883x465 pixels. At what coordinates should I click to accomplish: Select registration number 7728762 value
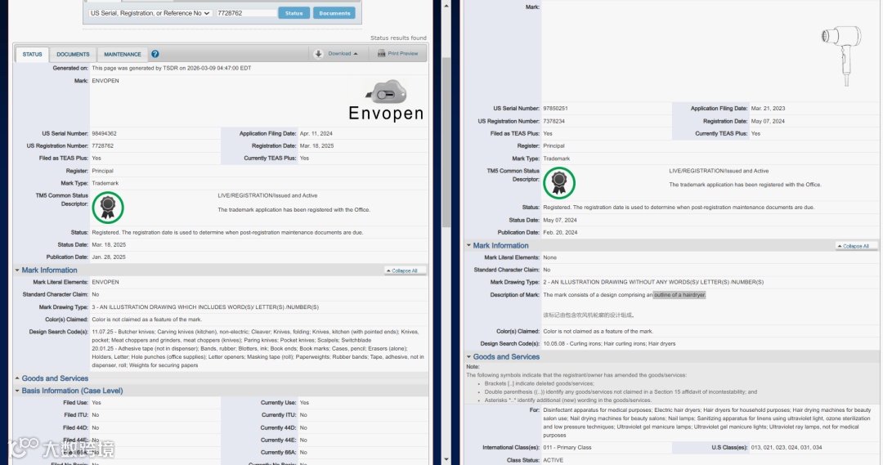coord(102,145)
